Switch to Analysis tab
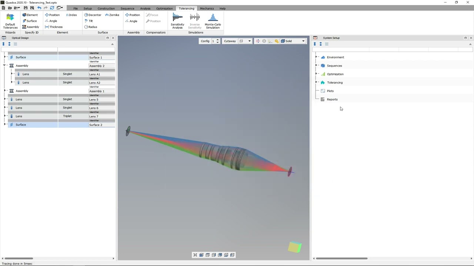474x266 pixels. [x=145, y=8]
